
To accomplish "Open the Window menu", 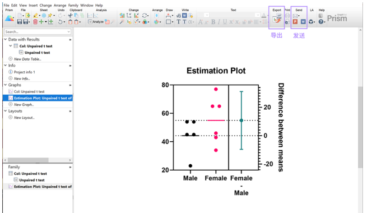I will point(87,5).
